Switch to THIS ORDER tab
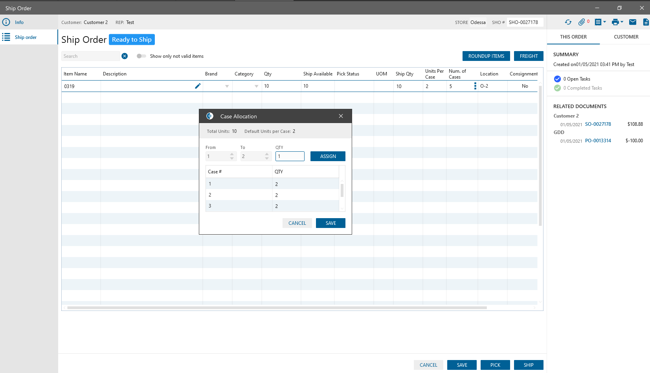The image size is (650, 373). (x=573, y=37)
